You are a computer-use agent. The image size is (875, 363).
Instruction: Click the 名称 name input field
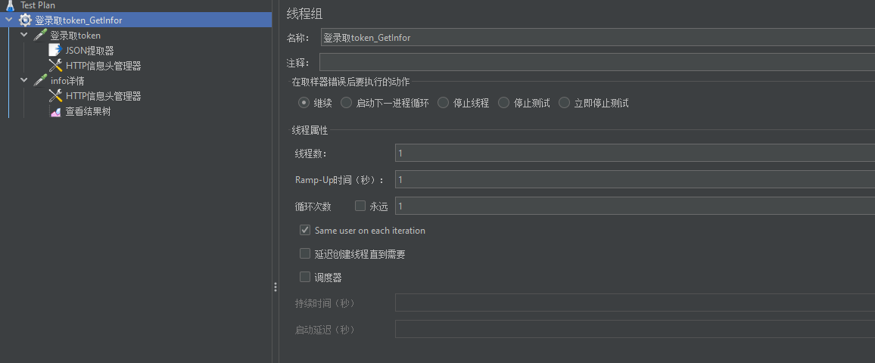[598, 38]
